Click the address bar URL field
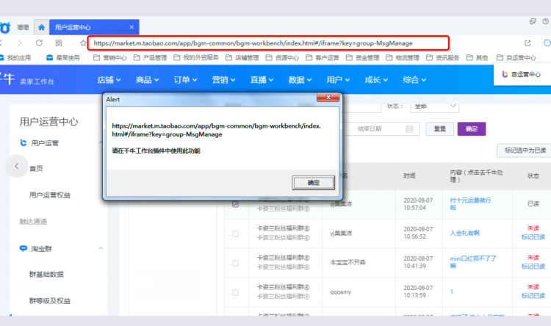 point(268,43)
